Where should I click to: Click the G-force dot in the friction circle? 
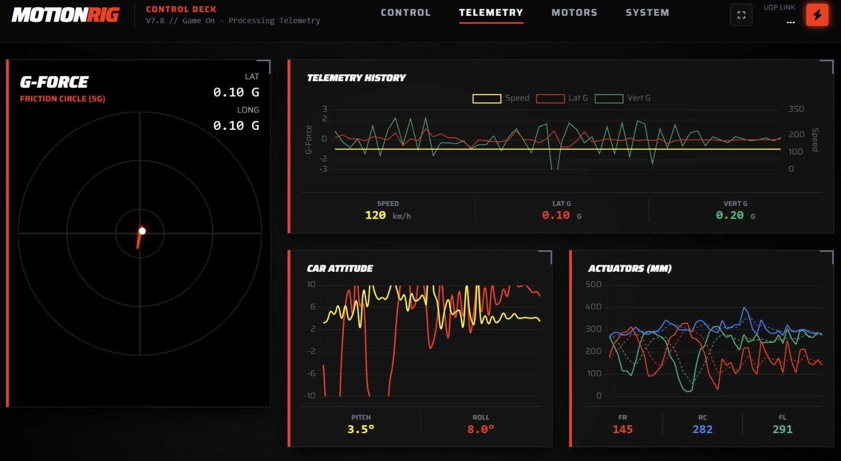[x=142, y=231]
